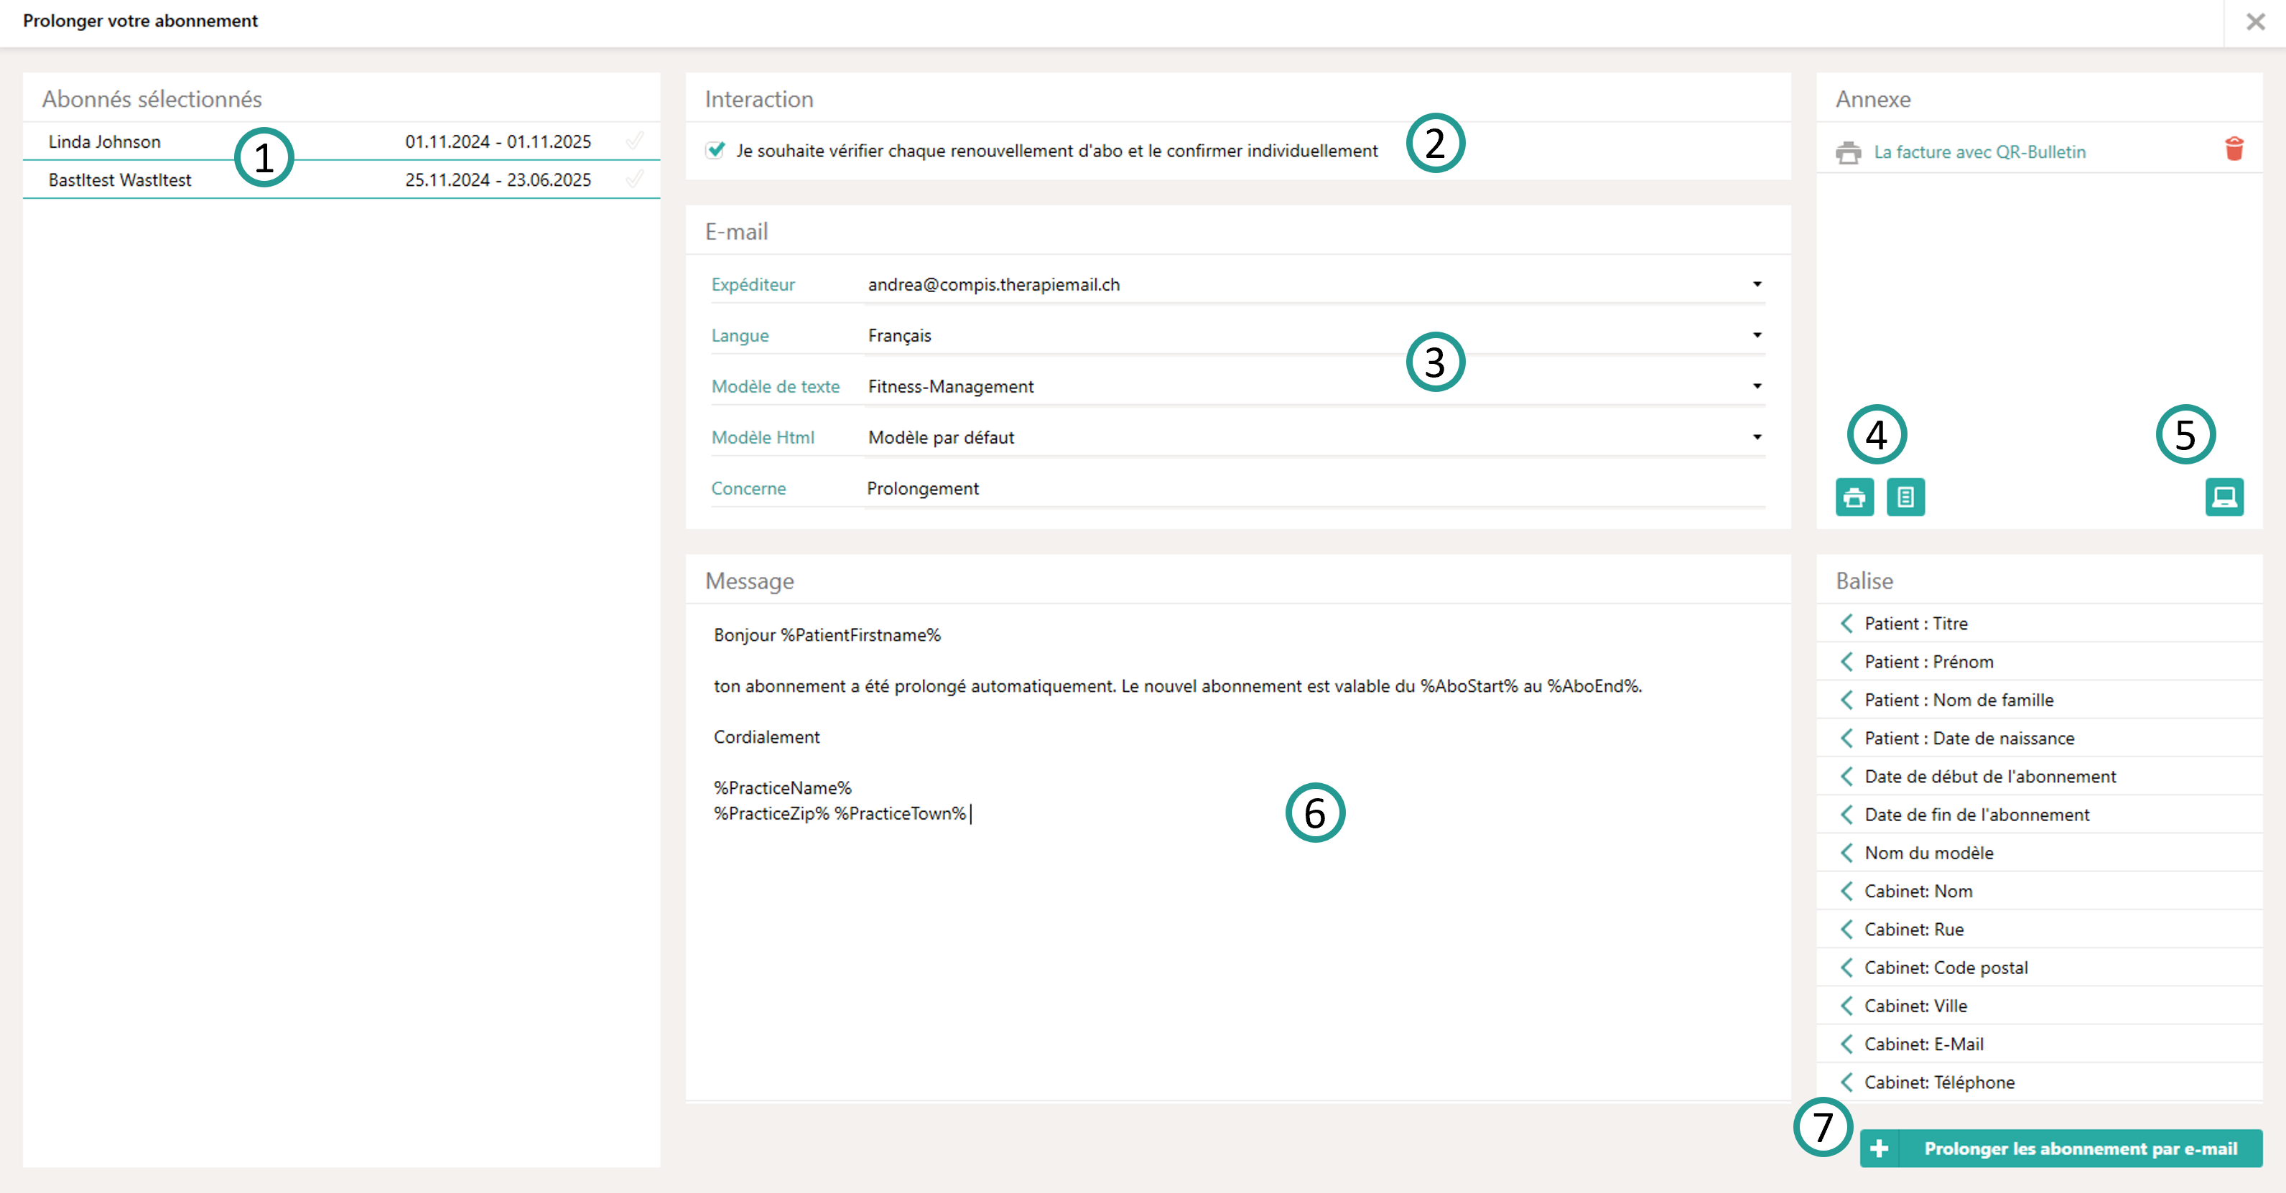The image size is (2286, 1193).
Task: Select Date de fin de l'abonnement tag
Action: [1976, 814]
